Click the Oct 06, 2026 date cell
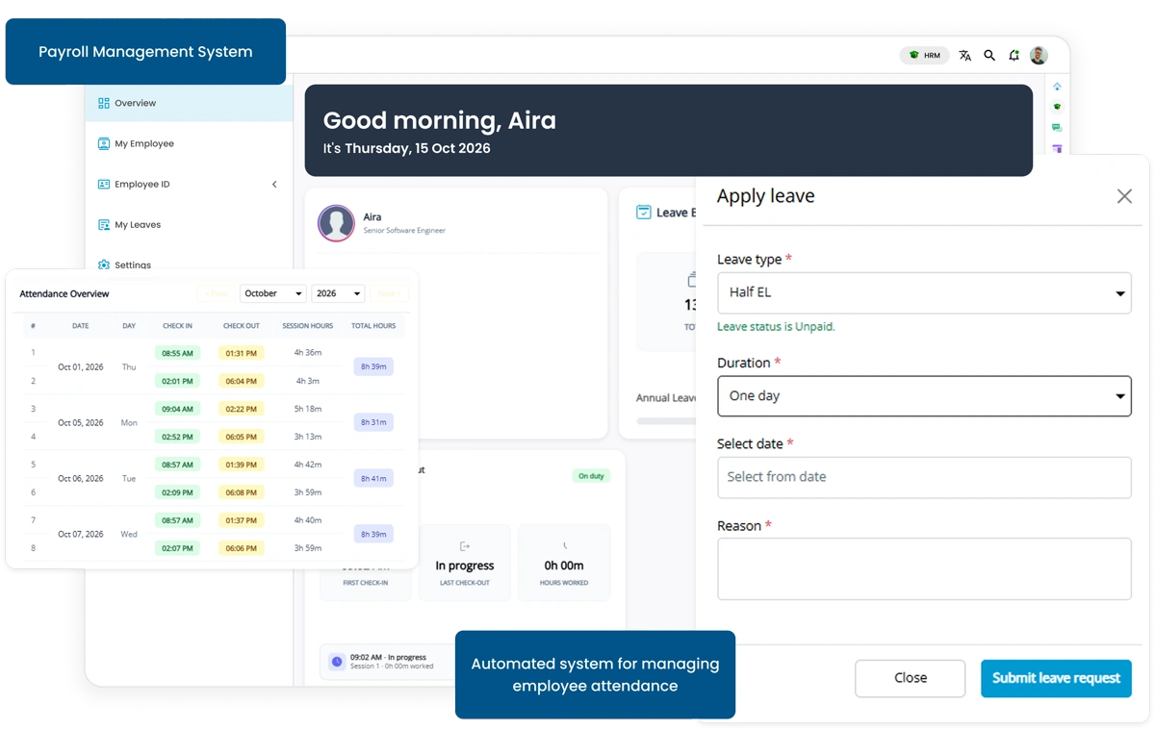 (x=80, y=479)
